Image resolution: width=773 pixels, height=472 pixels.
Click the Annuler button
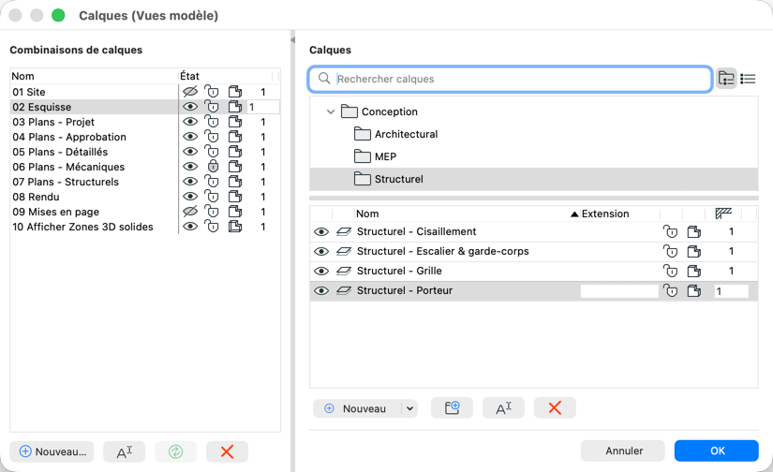623,450
